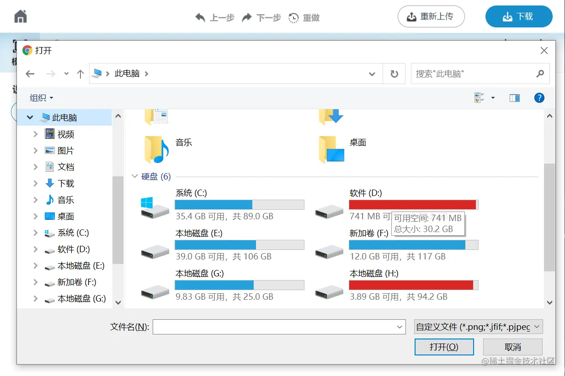This screenshot has width=565, height=376.
Task: Click the search magnifier icon
Action: [x=540, y=74]
